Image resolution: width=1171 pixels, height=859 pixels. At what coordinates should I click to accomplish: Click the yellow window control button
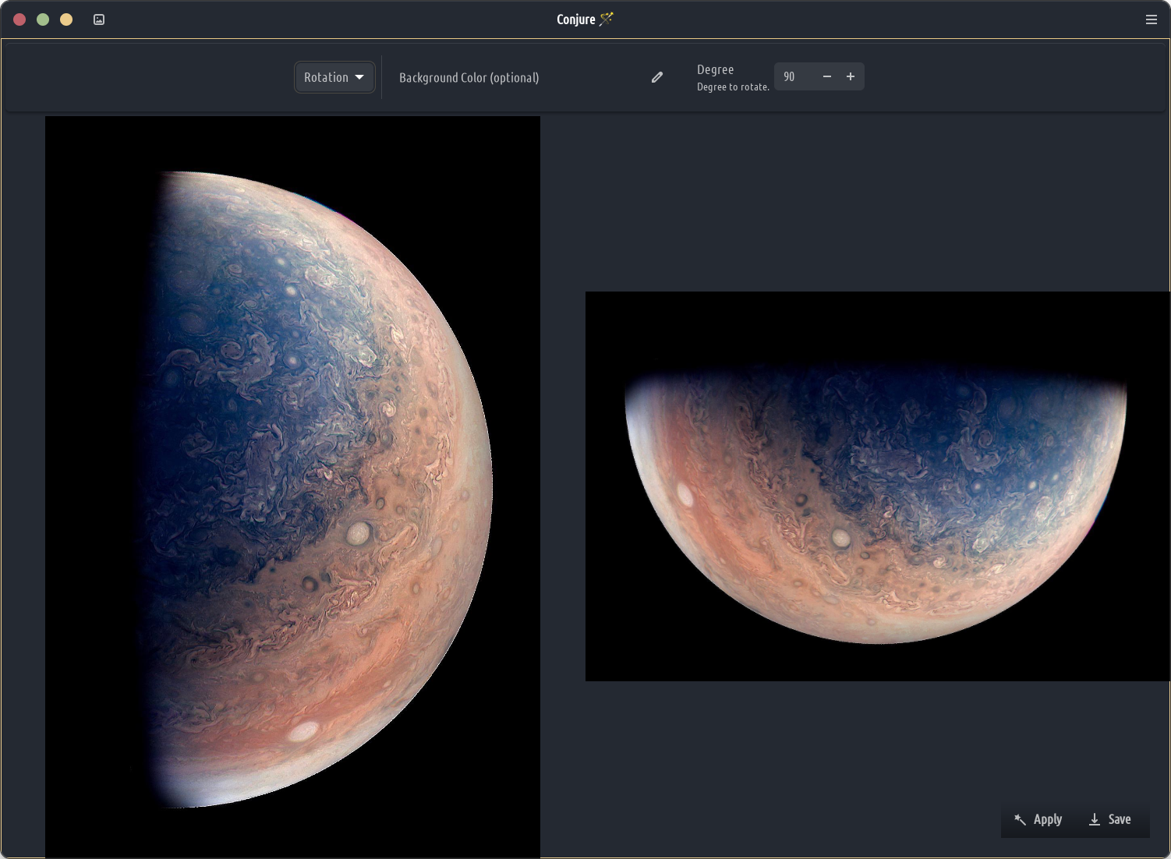[66, 19]
